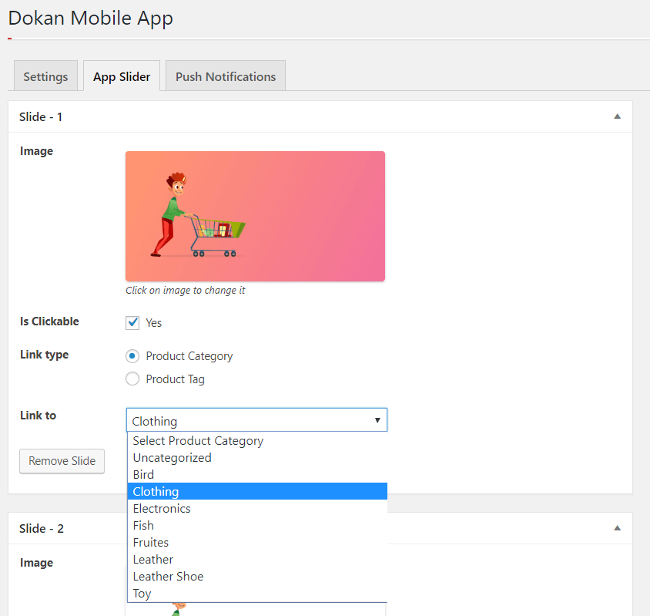Choose Fish from the category options
650x616 pixels.
[x=143, y=526]
